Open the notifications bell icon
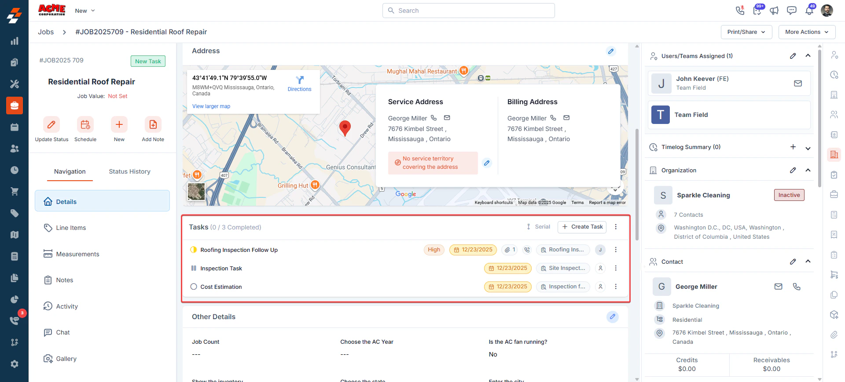The image size is (845, 382). (809, 11)
